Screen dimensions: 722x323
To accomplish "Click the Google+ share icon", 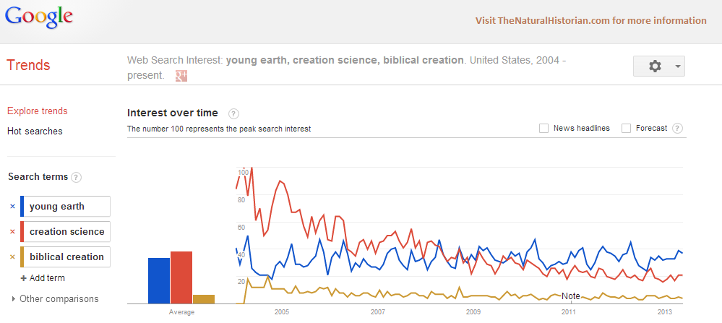I will (182, 75).
